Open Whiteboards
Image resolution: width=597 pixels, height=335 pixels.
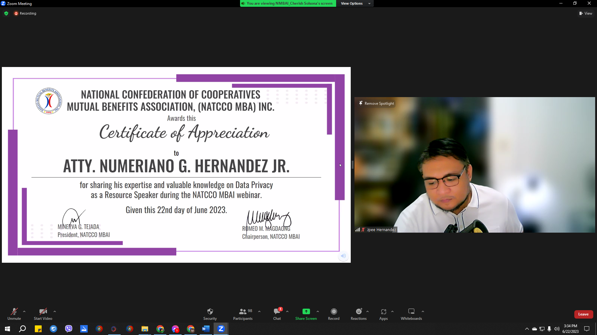tap(411, 314)
